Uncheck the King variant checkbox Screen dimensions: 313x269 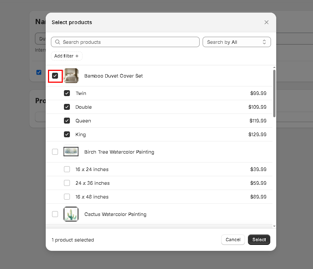67,134
